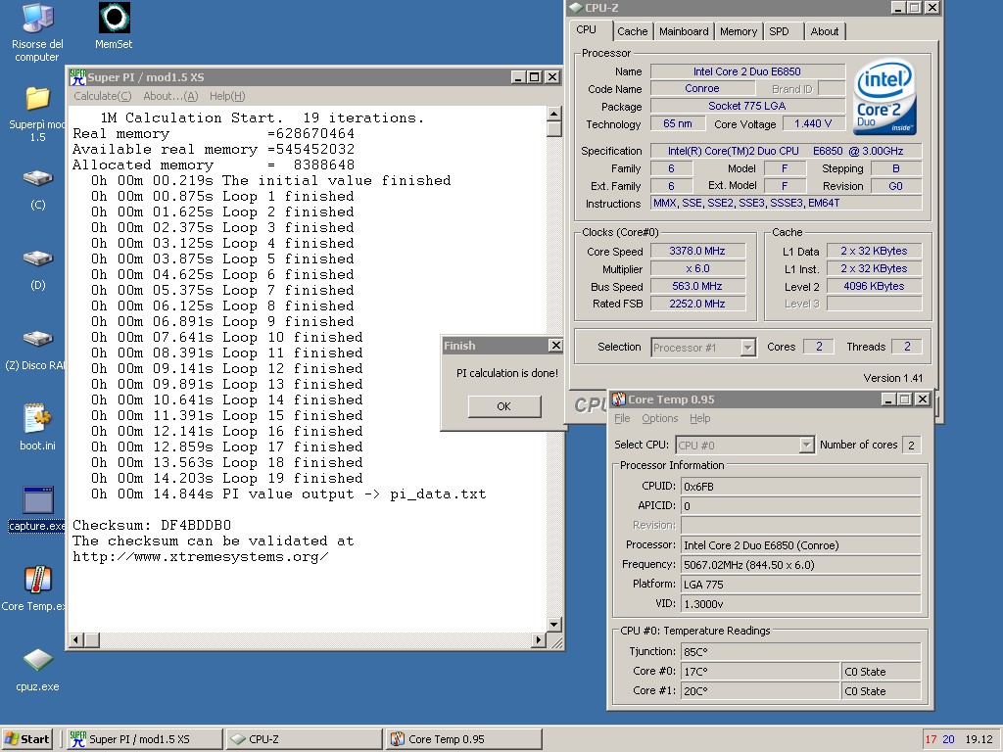Viewport: 1003px width, 752px height.
Task: Click the Super PI horizontal scrollbar right arrow
Action: point(539,639)
